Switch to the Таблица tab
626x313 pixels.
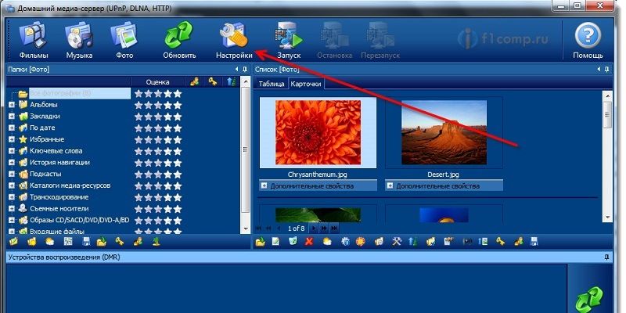271,83
